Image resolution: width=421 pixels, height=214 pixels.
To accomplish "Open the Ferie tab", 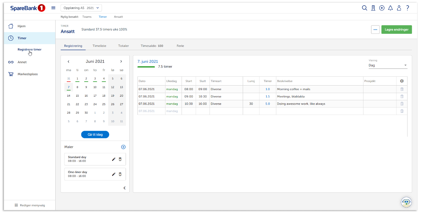I will click(180, 46).
